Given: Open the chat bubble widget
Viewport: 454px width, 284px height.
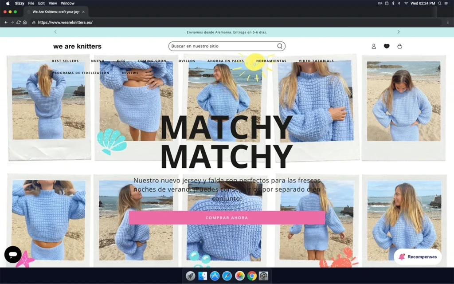Looking at the screenshot, I should click(x=13, y=254).
